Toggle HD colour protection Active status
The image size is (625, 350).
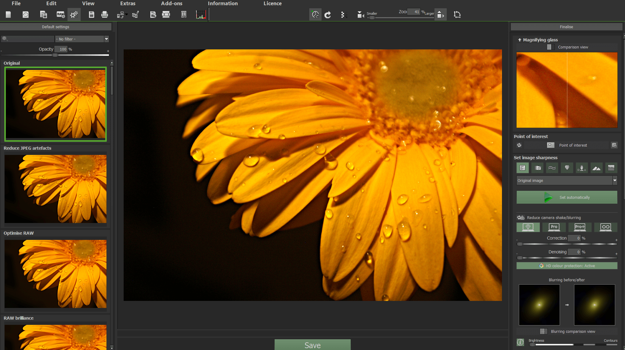567,266
